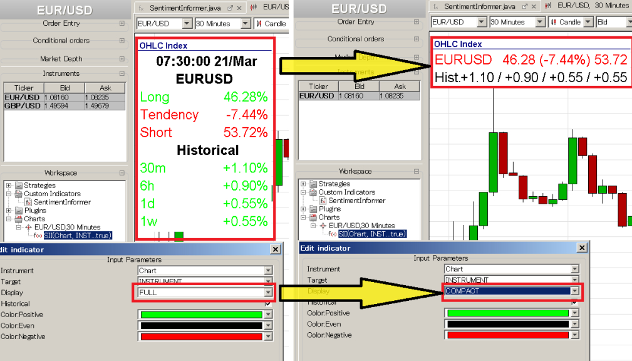Screen dimensions: 632x361
Task: Expand Plugins tree node in left workspace
Action: pos(9,211)
